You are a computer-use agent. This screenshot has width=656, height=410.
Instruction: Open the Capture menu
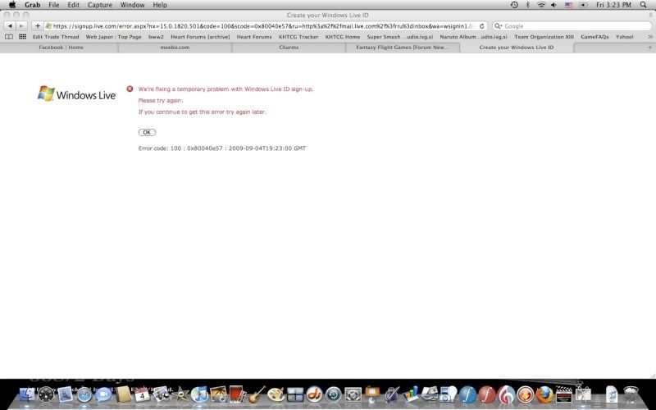point(100,5)
